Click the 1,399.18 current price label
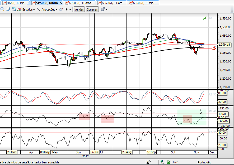 224,45
